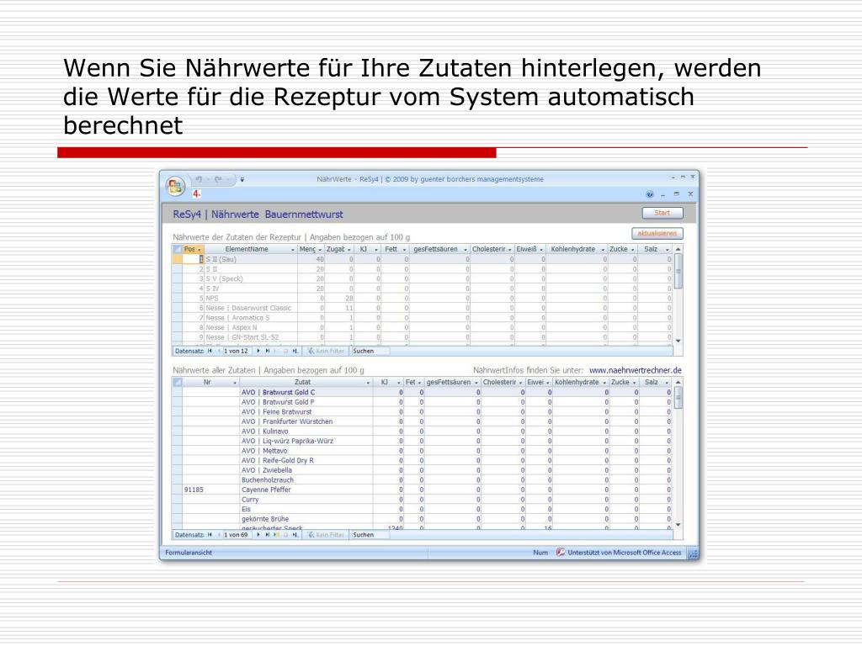Click form view icon at status bar right end
The height and width of the screenshot is (646, 862).
(x=692, y=553)
